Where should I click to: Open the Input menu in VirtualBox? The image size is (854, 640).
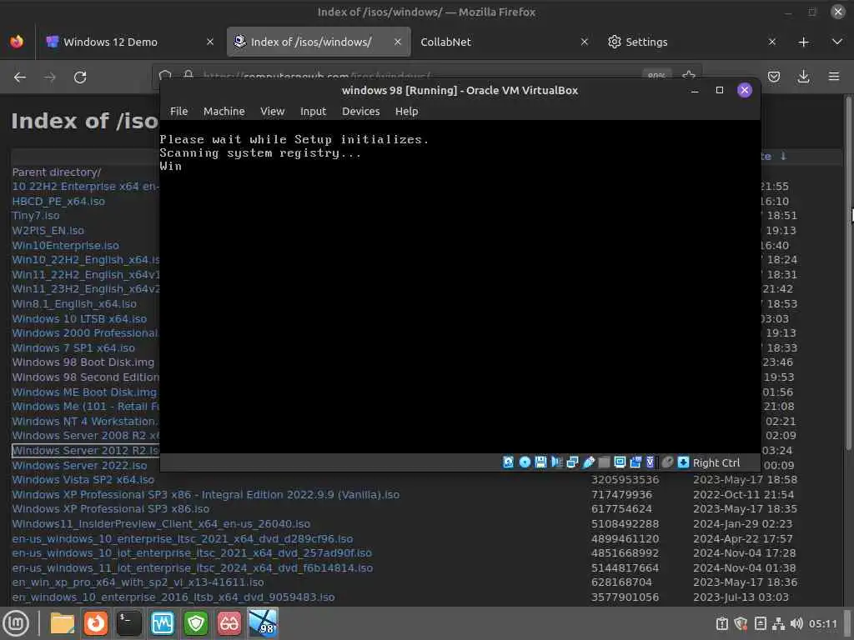[314, 111]
